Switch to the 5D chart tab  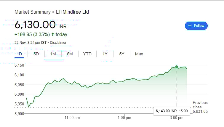coord(36,54)
